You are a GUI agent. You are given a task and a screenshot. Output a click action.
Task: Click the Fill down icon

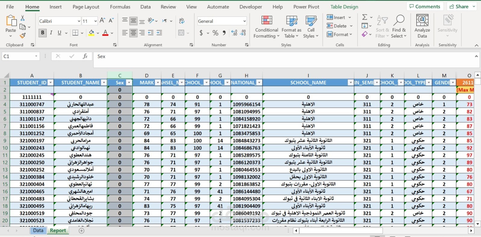(x=365, y=26)
